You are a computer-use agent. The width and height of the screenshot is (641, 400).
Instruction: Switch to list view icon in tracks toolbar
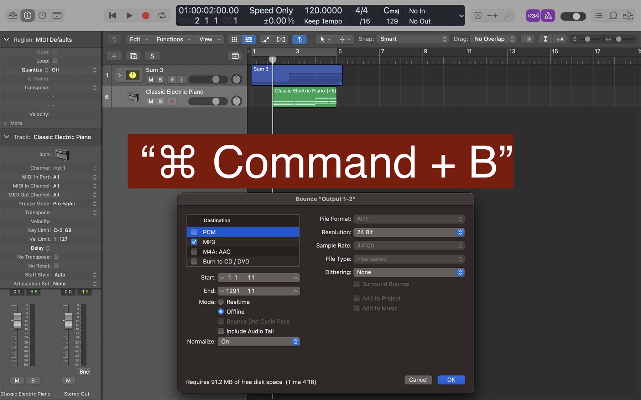pyautogui.click(x=249, y=39)
